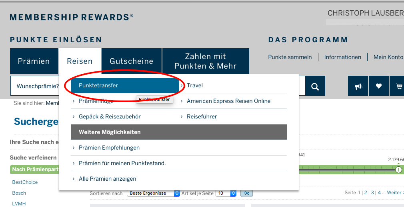Open the shopping cart icon
404x207 pixels.
pyautogui.click(x=398, y=86)
